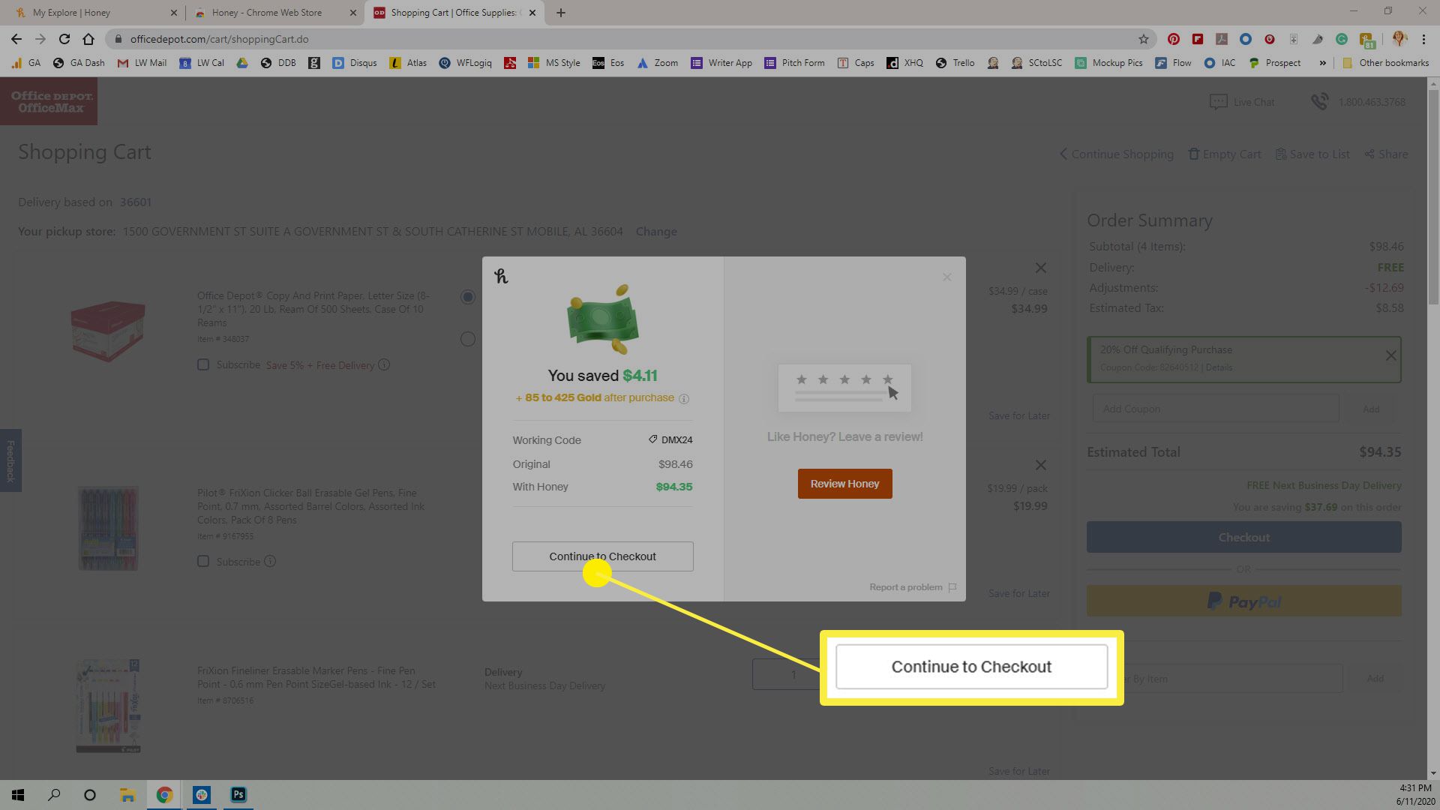
Task: Click the info icon beside Gold after purchase
Action: coord(684,398)
